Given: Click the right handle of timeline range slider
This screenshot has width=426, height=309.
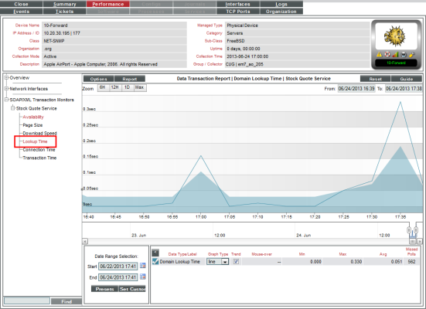Looking at the screenshot, I should point(416,230).
